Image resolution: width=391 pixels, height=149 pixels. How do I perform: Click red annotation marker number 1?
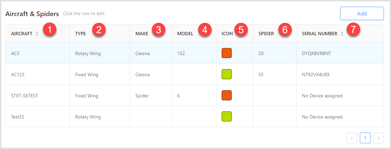(49, 30)
